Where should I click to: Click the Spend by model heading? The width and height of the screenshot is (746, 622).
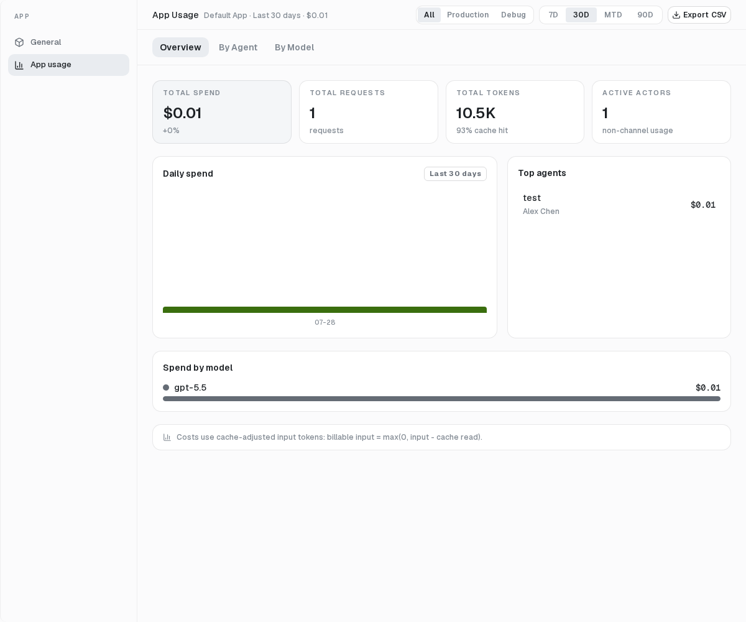tap(198, 368)
